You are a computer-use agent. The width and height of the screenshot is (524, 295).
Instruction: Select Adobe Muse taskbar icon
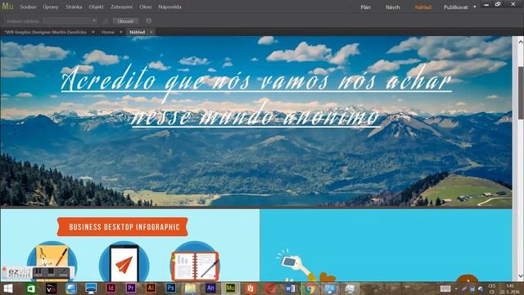tap(230, 288)
